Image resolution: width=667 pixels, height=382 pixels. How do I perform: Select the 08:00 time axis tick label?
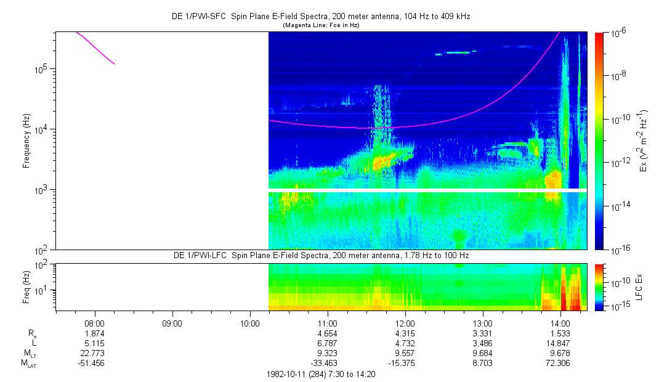[94, 323]
